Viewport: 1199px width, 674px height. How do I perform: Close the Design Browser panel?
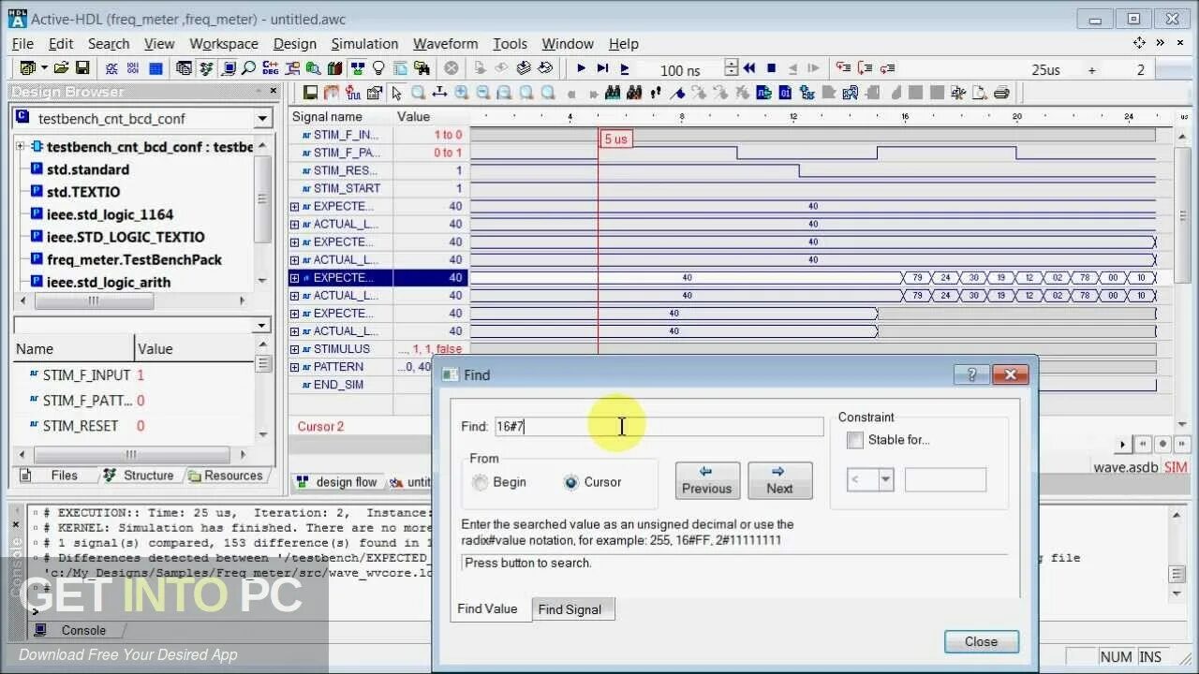point(274,91)
